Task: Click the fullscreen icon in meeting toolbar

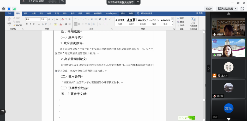Action: (x=242, y=9)
